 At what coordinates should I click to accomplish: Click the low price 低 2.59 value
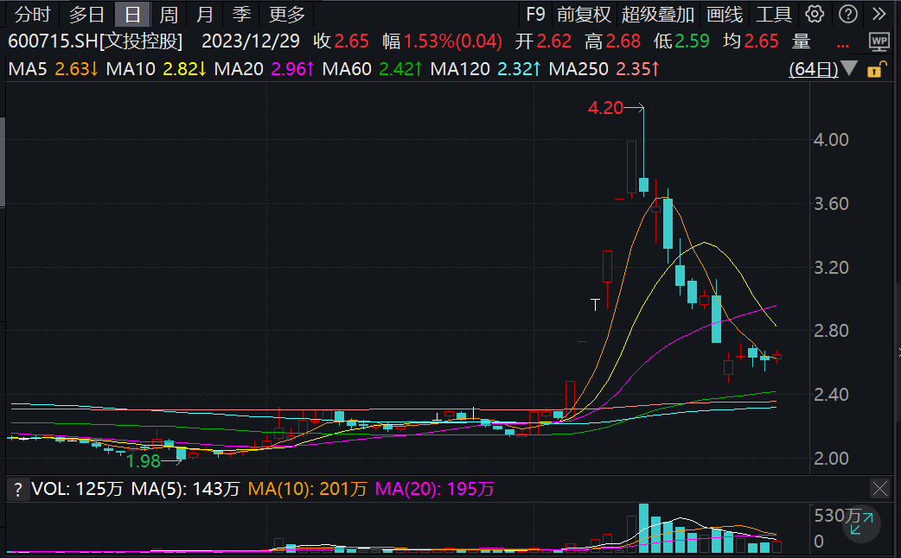tap(681, 41)
